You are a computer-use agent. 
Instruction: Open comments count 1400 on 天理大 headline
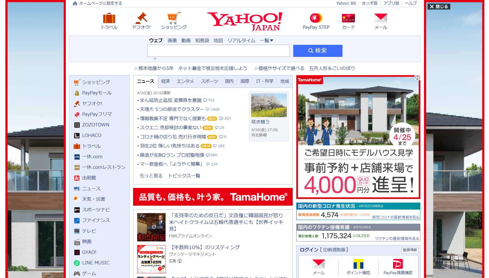pos(213,109)
